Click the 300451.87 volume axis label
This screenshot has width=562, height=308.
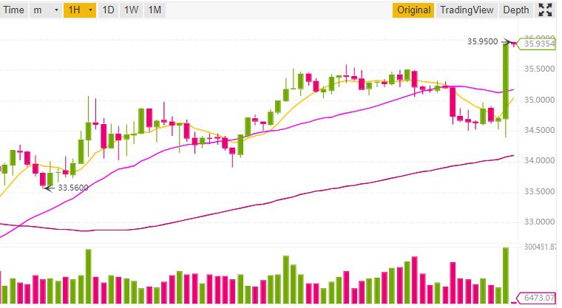coord(540,247)
